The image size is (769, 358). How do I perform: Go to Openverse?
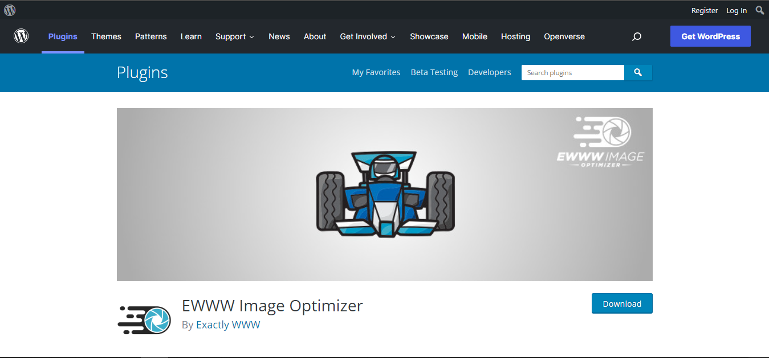coord(564,36)
